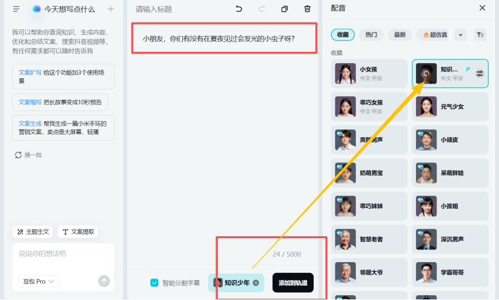The width and height of the screenshot is (499, 300).
Task: Toggle the 智能分割字幕 checkbox
Action: tap(154, 283)
